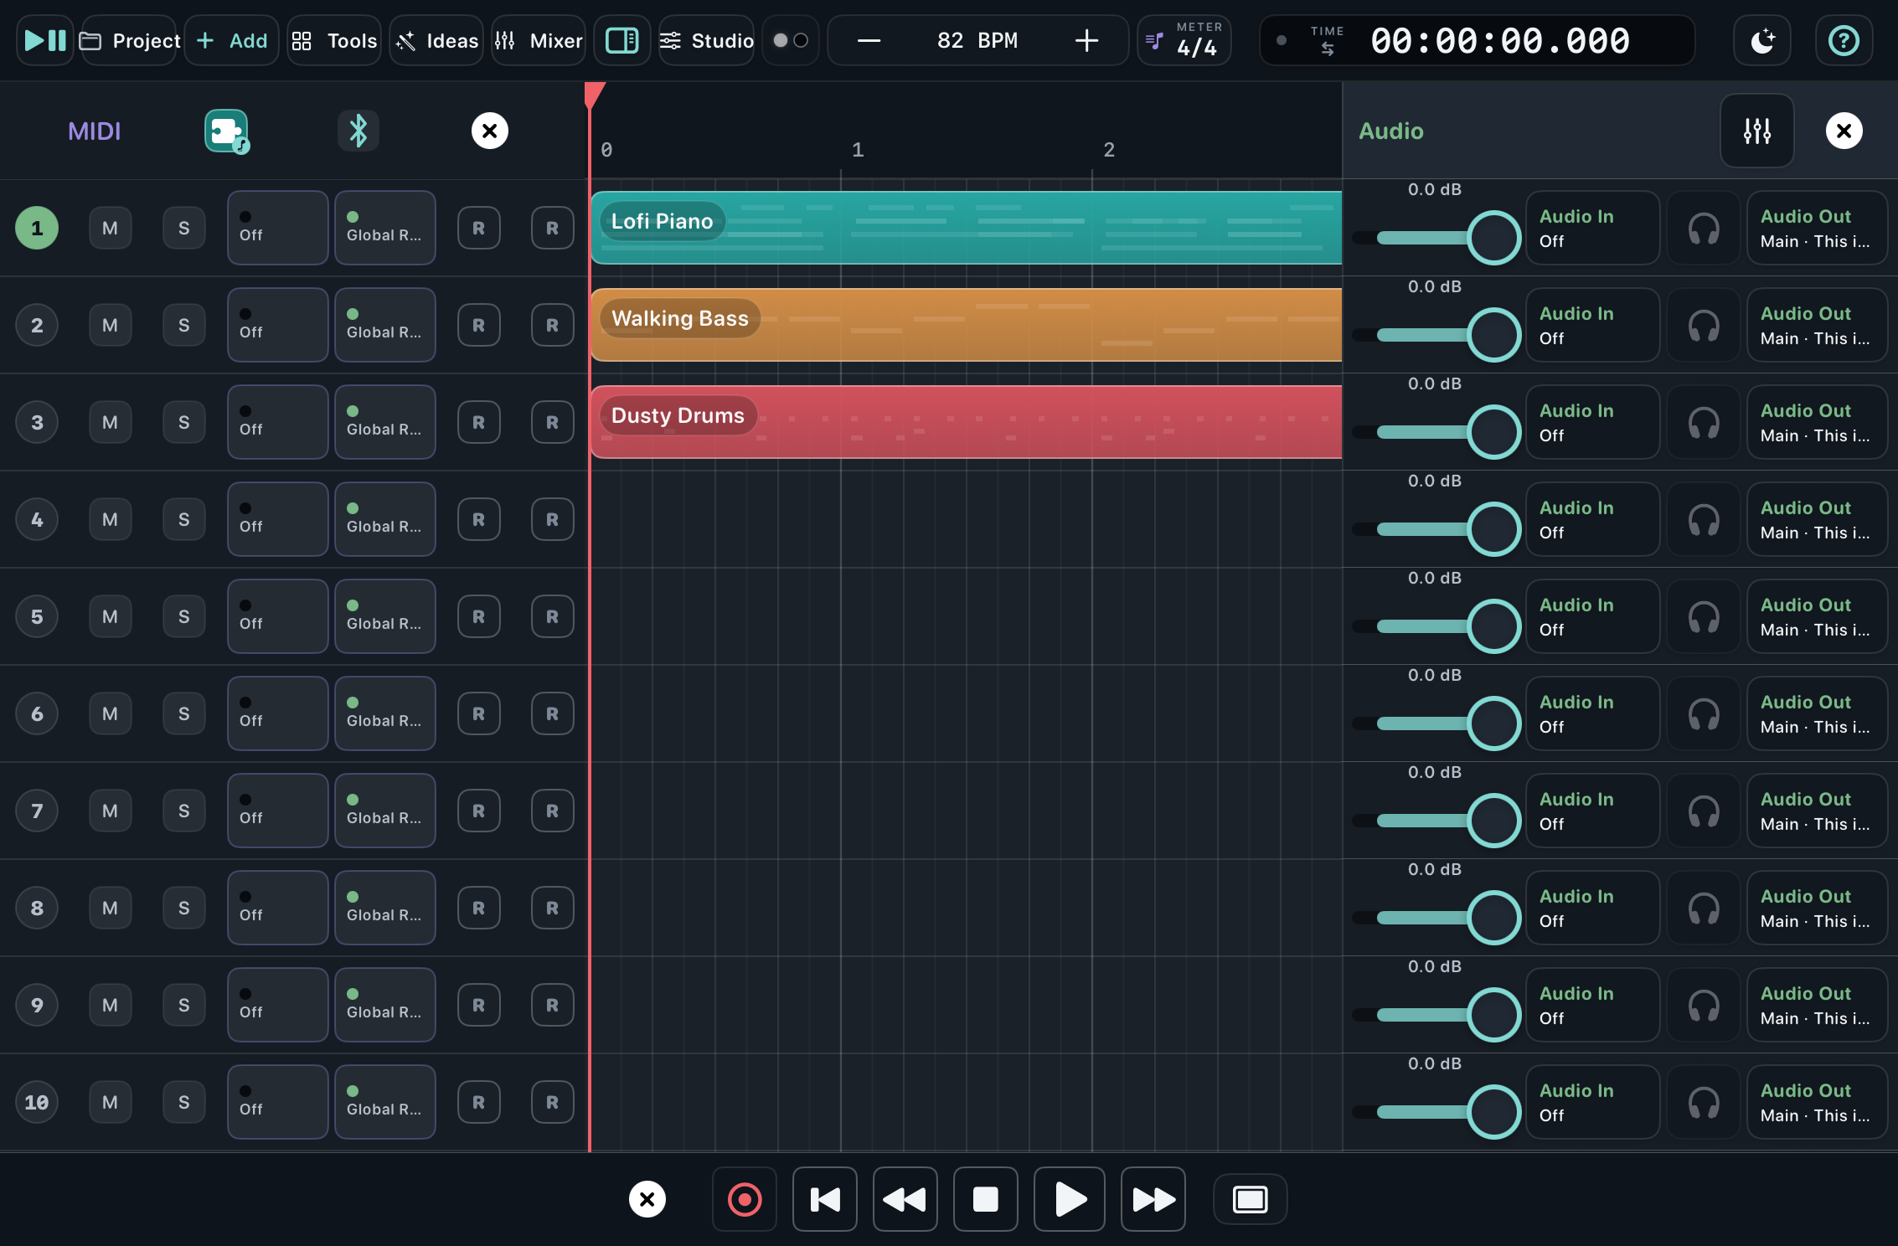This screenshot has width=1898, height=1246.
Task: Open the Audio Out selector for track 4
Action: (1817, 519)
